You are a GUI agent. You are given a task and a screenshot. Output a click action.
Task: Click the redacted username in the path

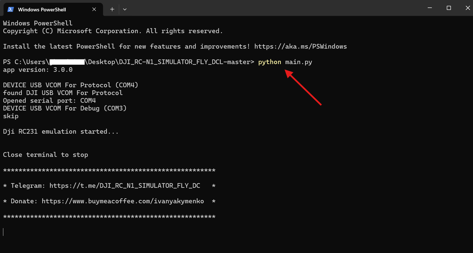67,62
